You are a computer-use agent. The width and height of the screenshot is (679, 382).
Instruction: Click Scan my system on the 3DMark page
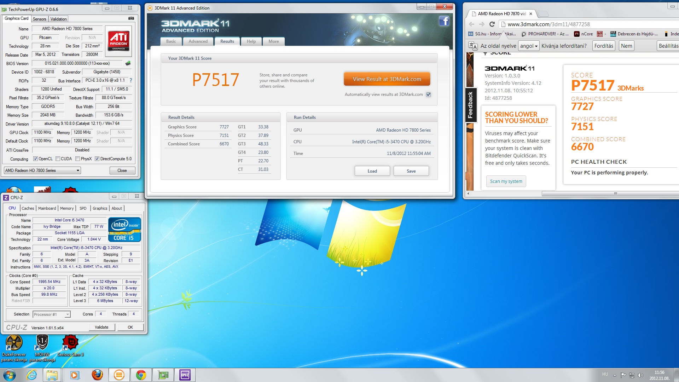pos(506,181)
